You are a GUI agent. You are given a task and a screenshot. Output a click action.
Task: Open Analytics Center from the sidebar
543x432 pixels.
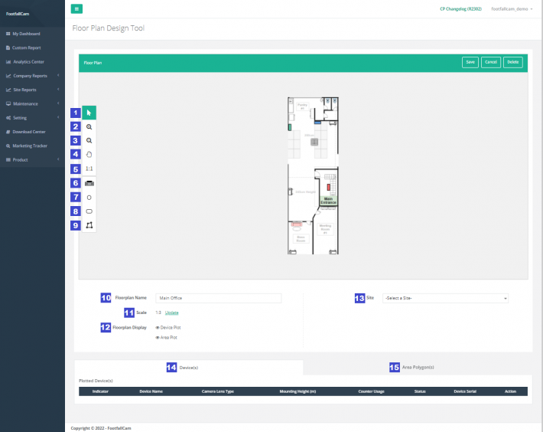pos(28,61)
